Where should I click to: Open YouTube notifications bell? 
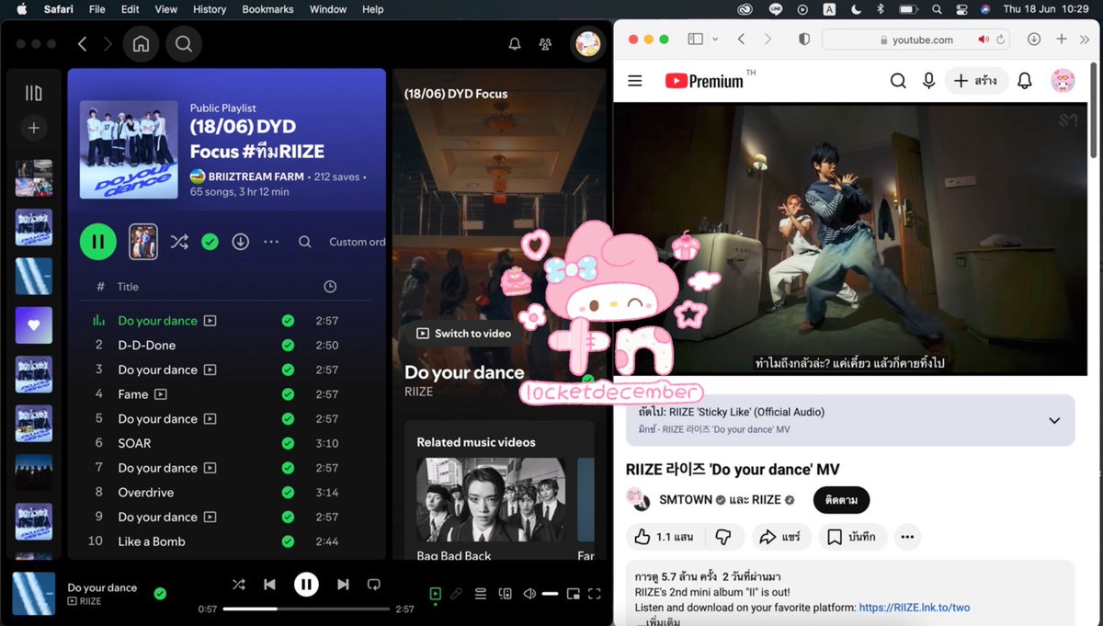coord(1024,81)
